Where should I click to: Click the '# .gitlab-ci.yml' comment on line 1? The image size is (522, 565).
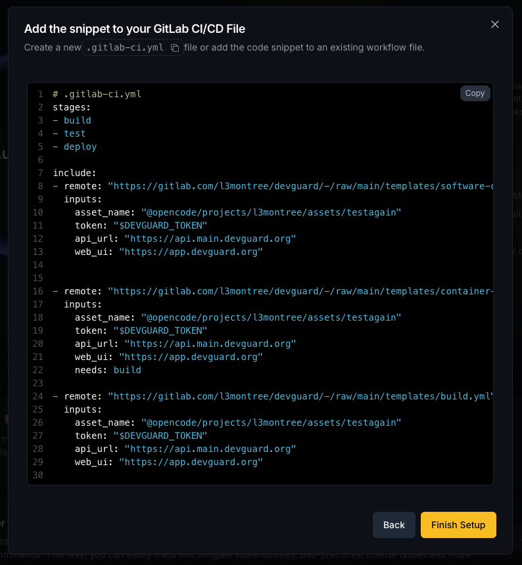pos(97,94)
